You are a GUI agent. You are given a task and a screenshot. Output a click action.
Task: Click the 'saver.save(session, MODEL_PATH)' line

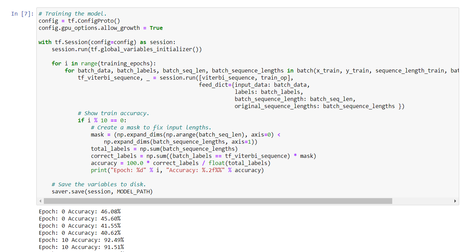click(102, 192)
